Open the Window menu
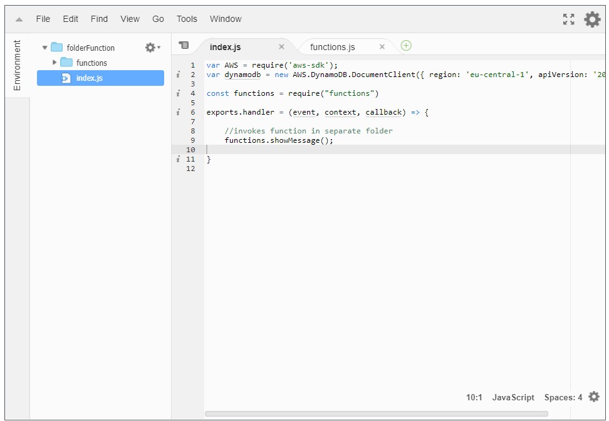The image size is (609, 421). pyautogui.click(x=226, y=19)
